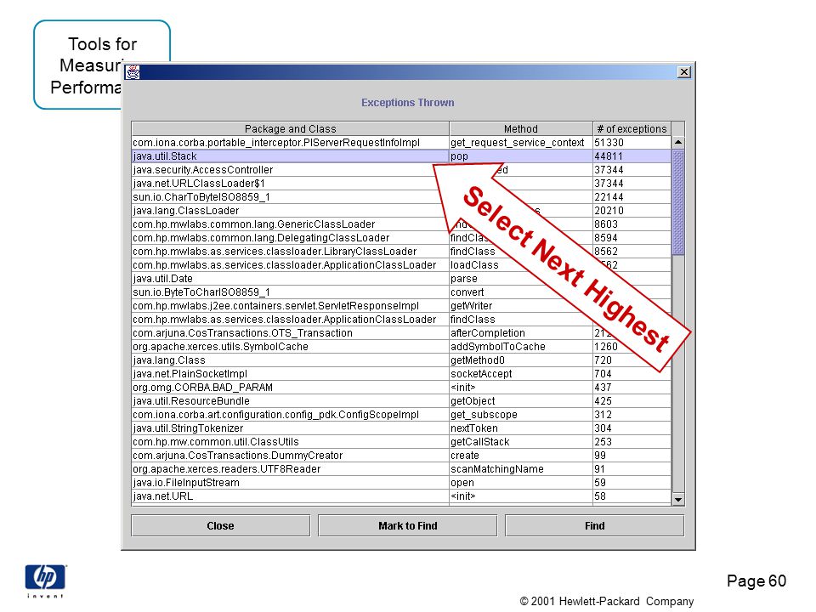Click the # of exceptions column header
816x612 pixels.
[x=632, y=128]
